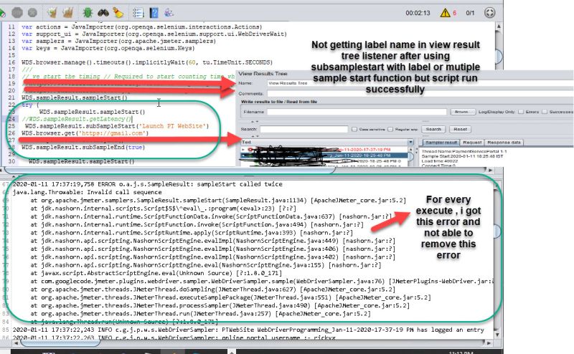Open Search using the binoculars icon

(103, 13)
